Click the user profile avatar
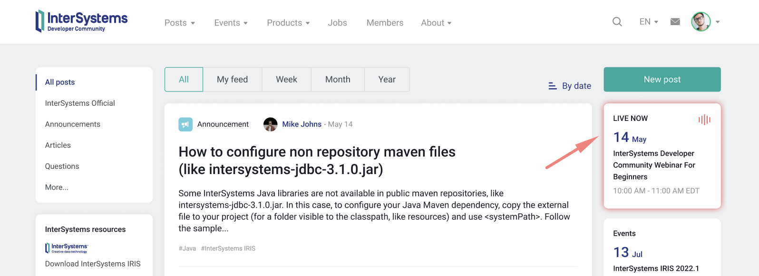Screen dimensions: 759x276 (701, 22)
